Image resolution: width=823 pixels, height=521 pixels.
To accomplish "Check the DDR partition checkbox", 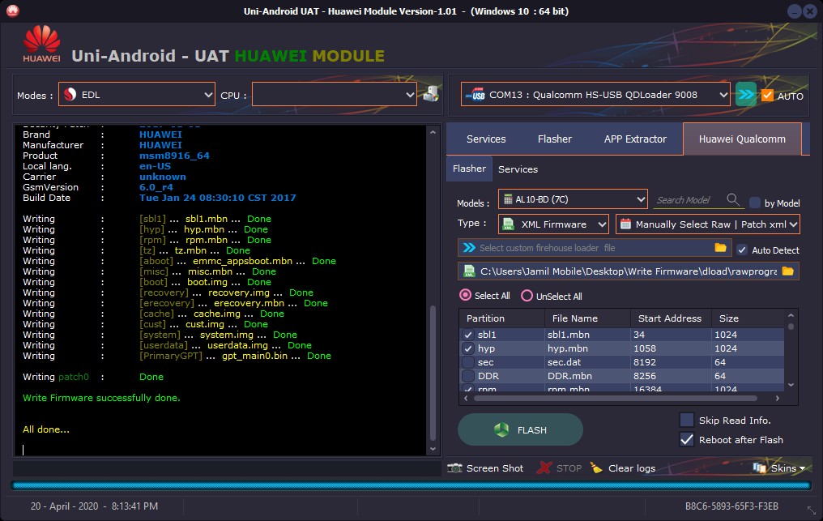I will [468, 375].
